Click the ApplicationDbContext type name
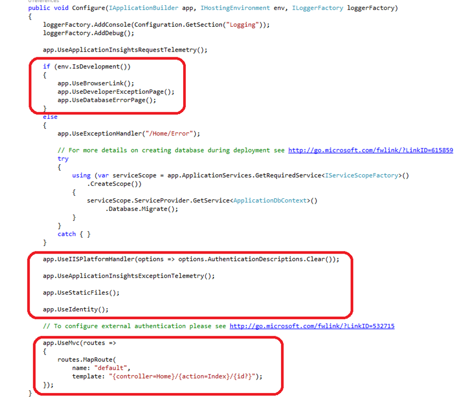 coord(270,200)
